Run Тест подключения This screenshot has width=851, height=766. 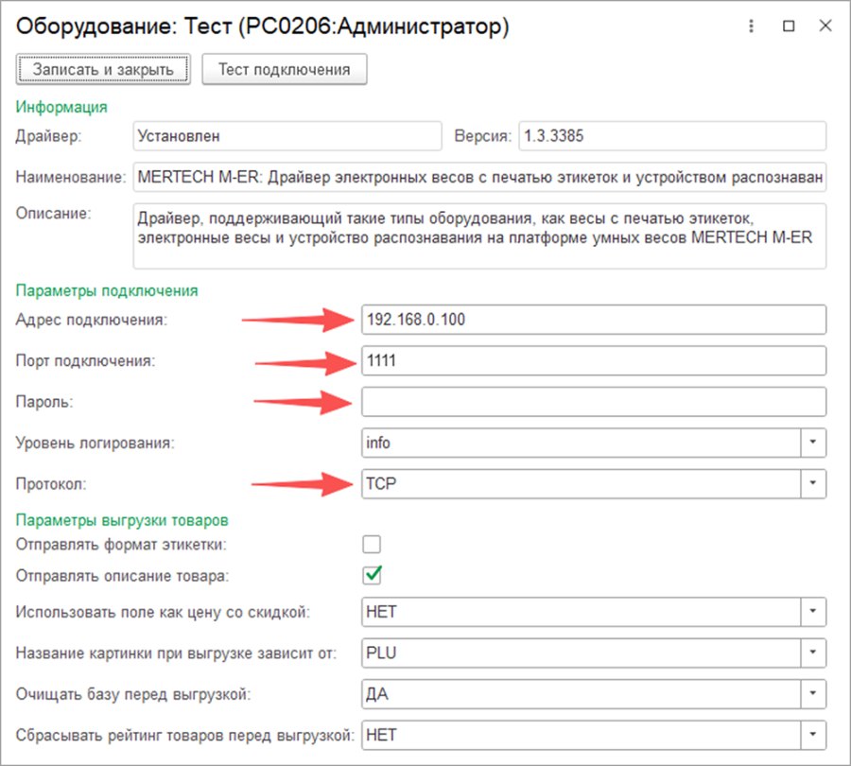285,69
